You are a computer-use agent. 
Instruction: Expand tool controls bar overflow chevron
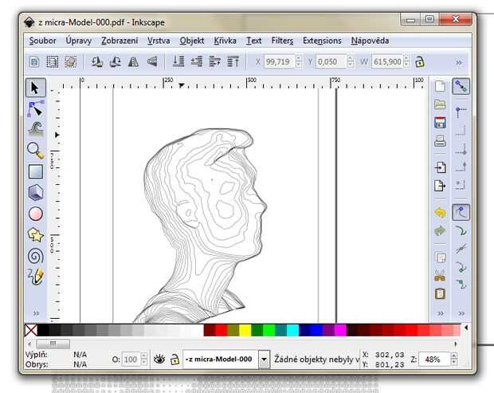click(459, 62)
